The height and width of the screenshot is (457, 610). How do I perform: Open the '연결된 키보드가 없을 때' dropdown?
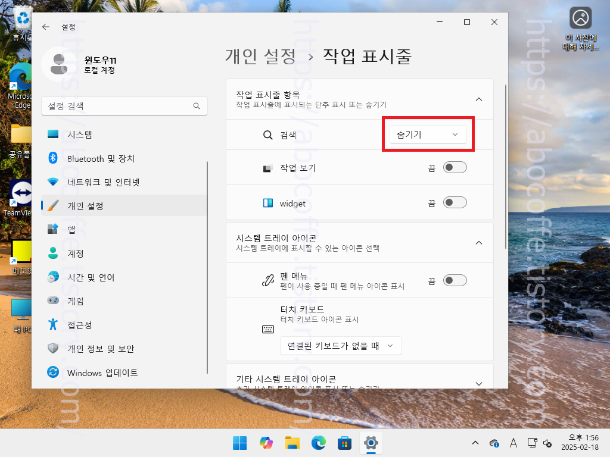(341, 346)
